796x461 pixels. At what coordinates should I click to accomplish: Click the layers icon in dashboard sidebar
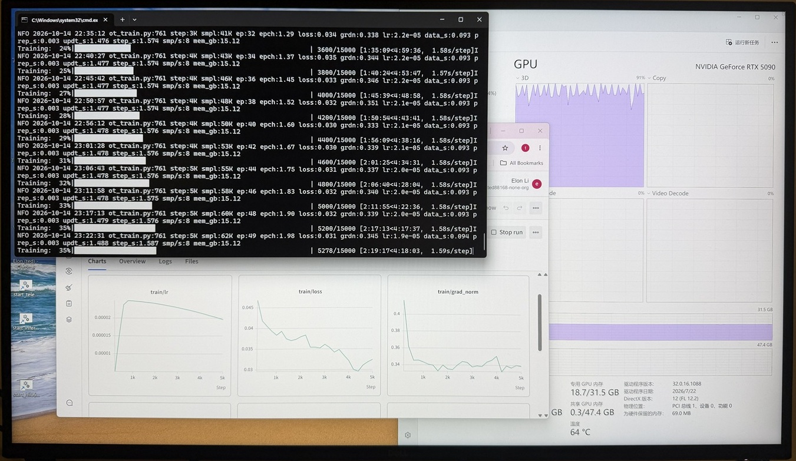(x=69, y=320)
